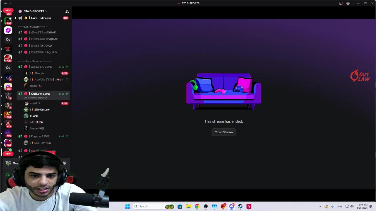Open Steam from the taskbar
The image size is (376, 211).
pyautogui.click(x=240, y=206)
